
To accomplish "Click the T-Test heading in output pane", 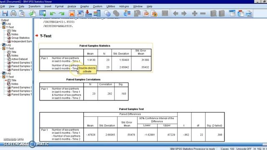I will point(45,36).
